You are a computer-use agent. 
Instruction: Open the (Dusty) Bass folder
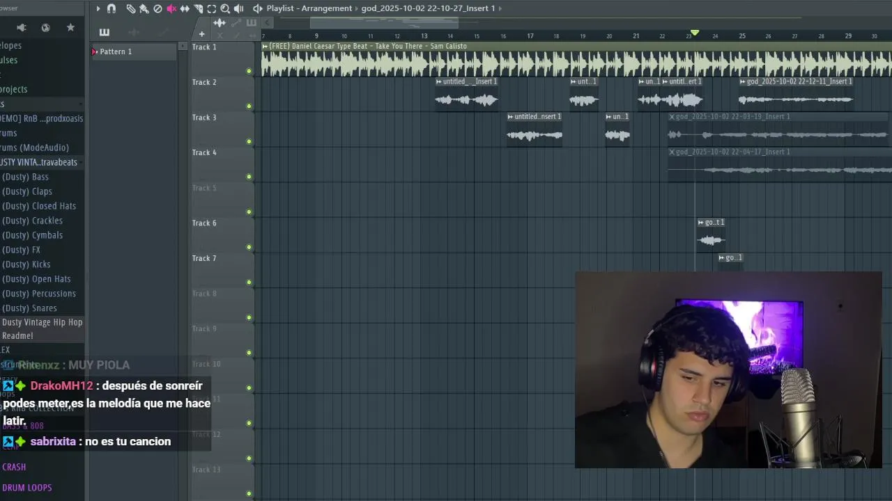pos(25,177)
